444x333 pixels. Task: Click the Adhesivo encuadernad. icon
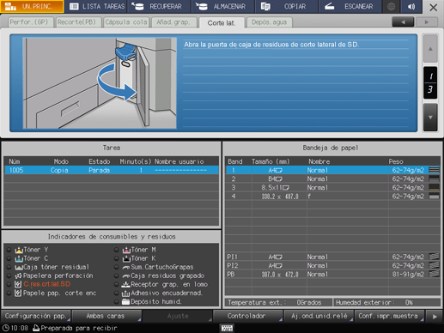coord(125,294)
